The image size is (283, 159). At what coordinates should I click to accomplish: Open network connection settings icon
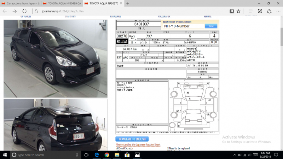[x=245, y=155]
